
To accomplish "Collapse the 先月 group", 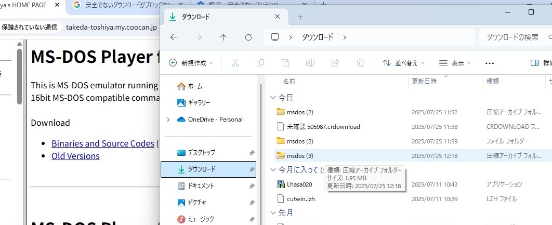I will click(273, 213).
